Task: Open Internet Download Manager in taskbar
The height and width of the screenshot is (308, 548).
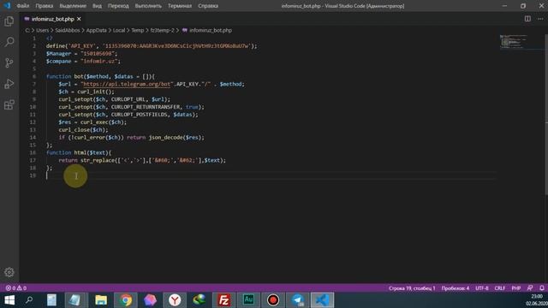Action: click(x=200, y=300)
